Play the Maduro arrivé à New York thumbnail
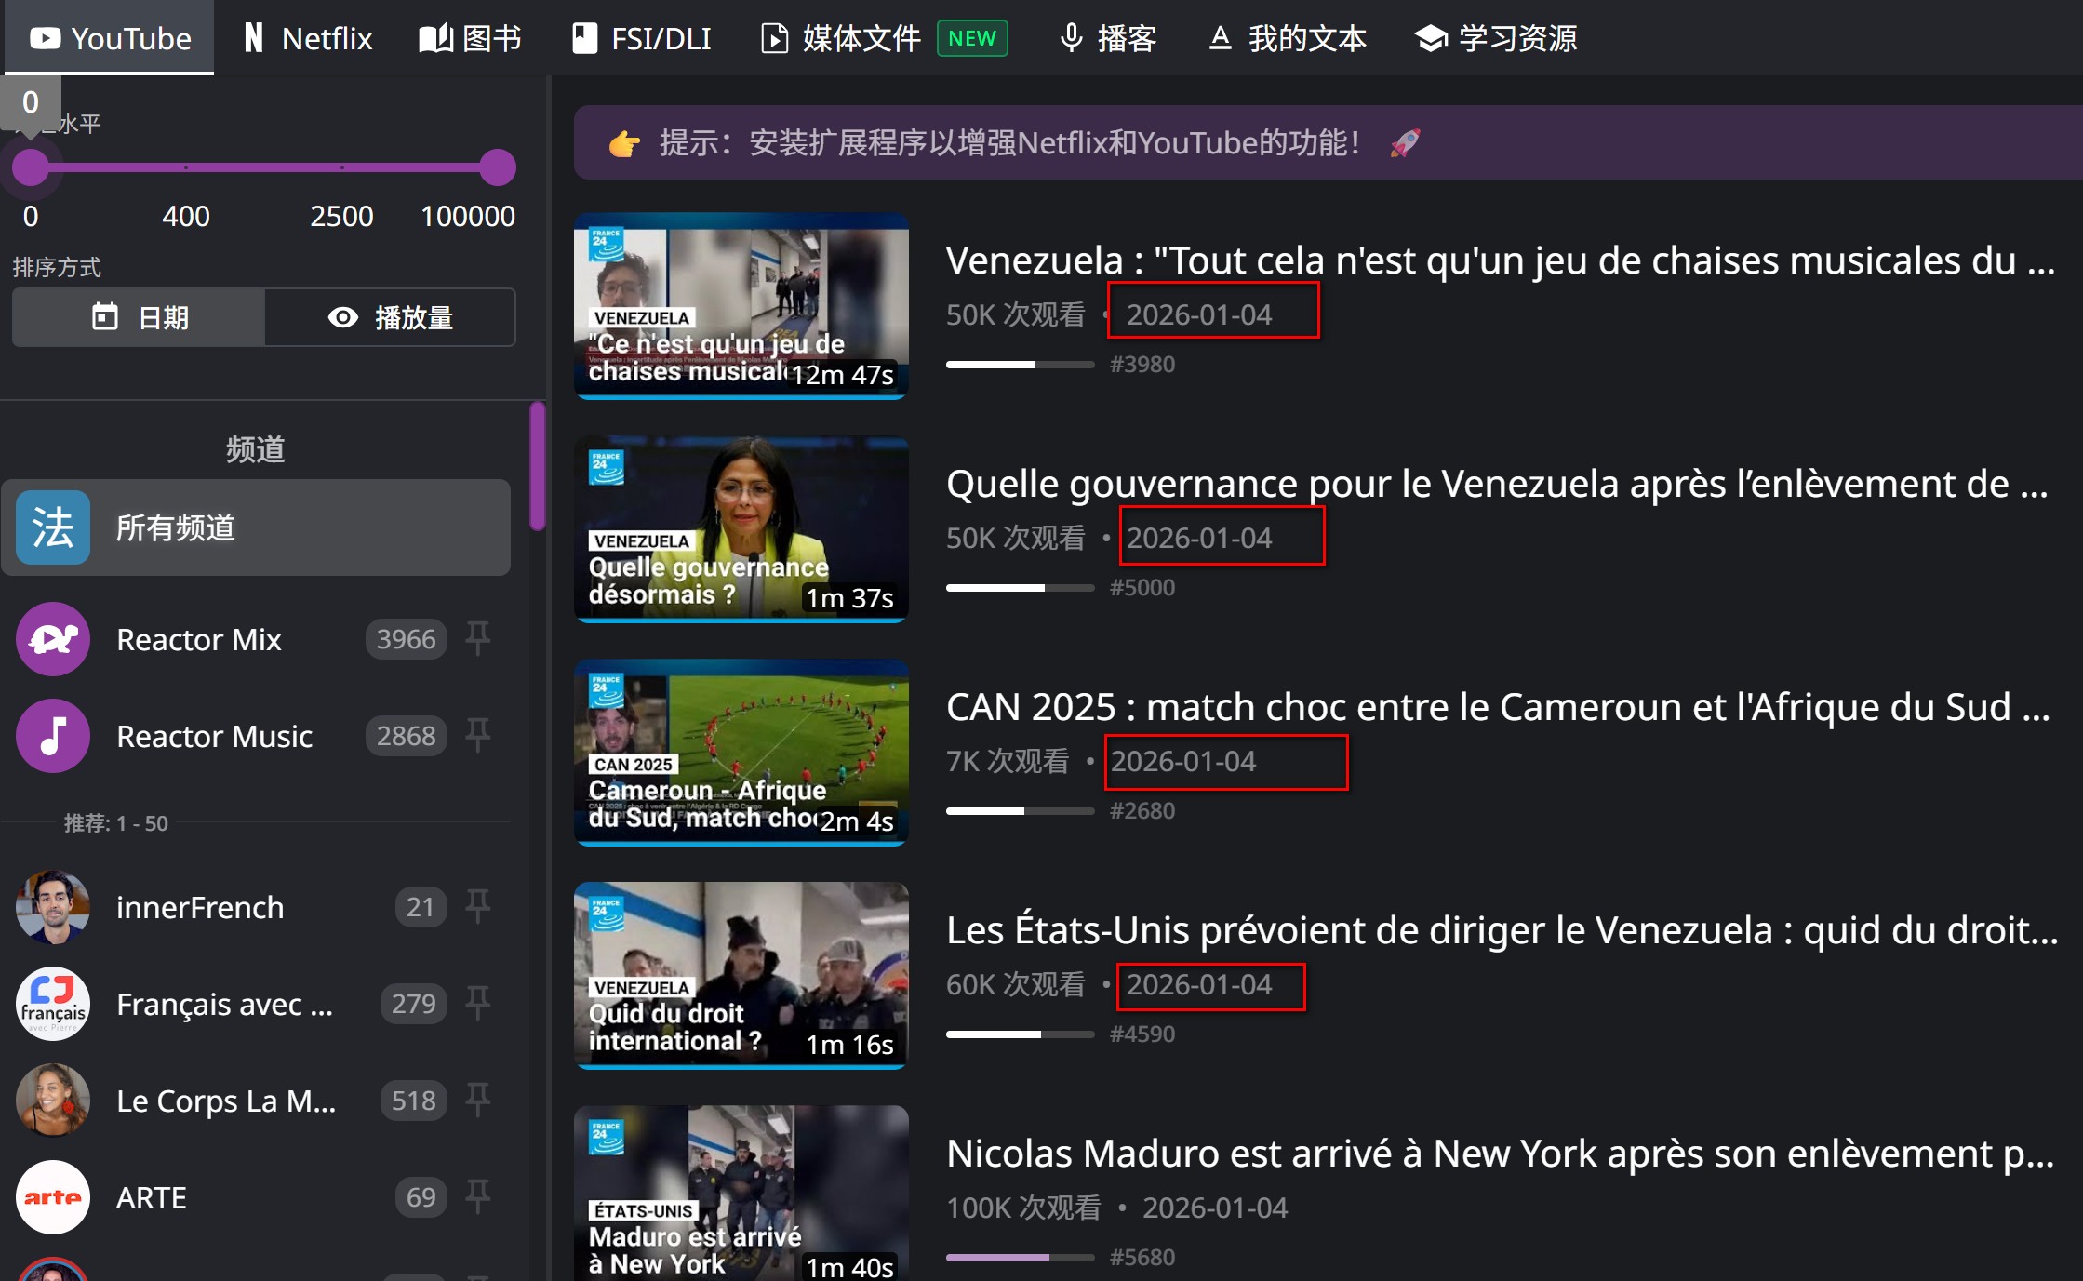2083x1281 pixels. pyautogui.click(x=741, y=1193)
